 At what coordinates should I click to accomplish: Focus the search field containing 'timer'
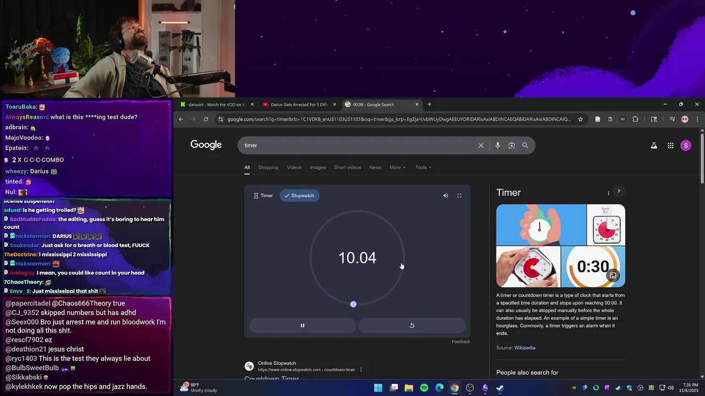[358, 145]
